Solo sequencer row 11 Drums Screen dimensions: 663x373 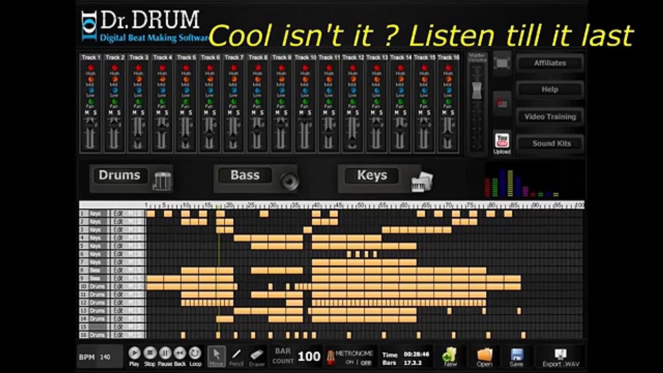139,294
